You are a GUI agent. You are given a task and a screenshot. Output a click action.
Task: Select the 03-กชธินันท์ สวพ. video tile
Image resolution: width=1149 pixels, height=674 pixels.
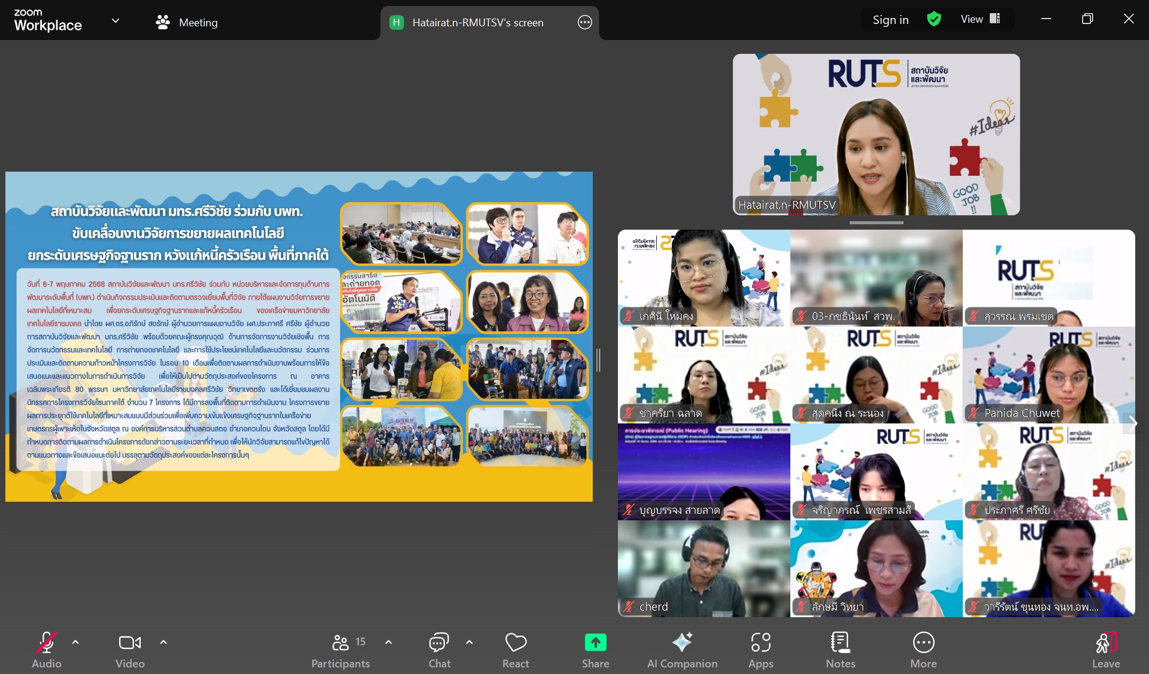pyautogui.click(x=876, y=278)
